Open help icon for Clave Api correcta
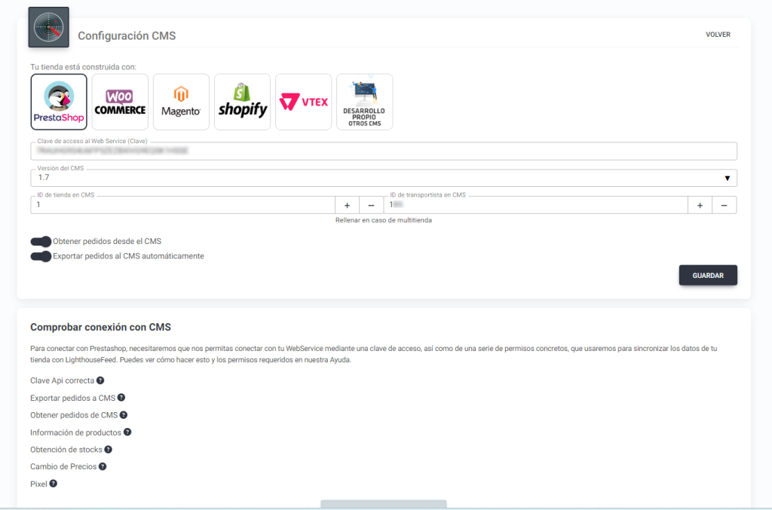The width and height of the screenshot is (772, 510). [100, 380]
